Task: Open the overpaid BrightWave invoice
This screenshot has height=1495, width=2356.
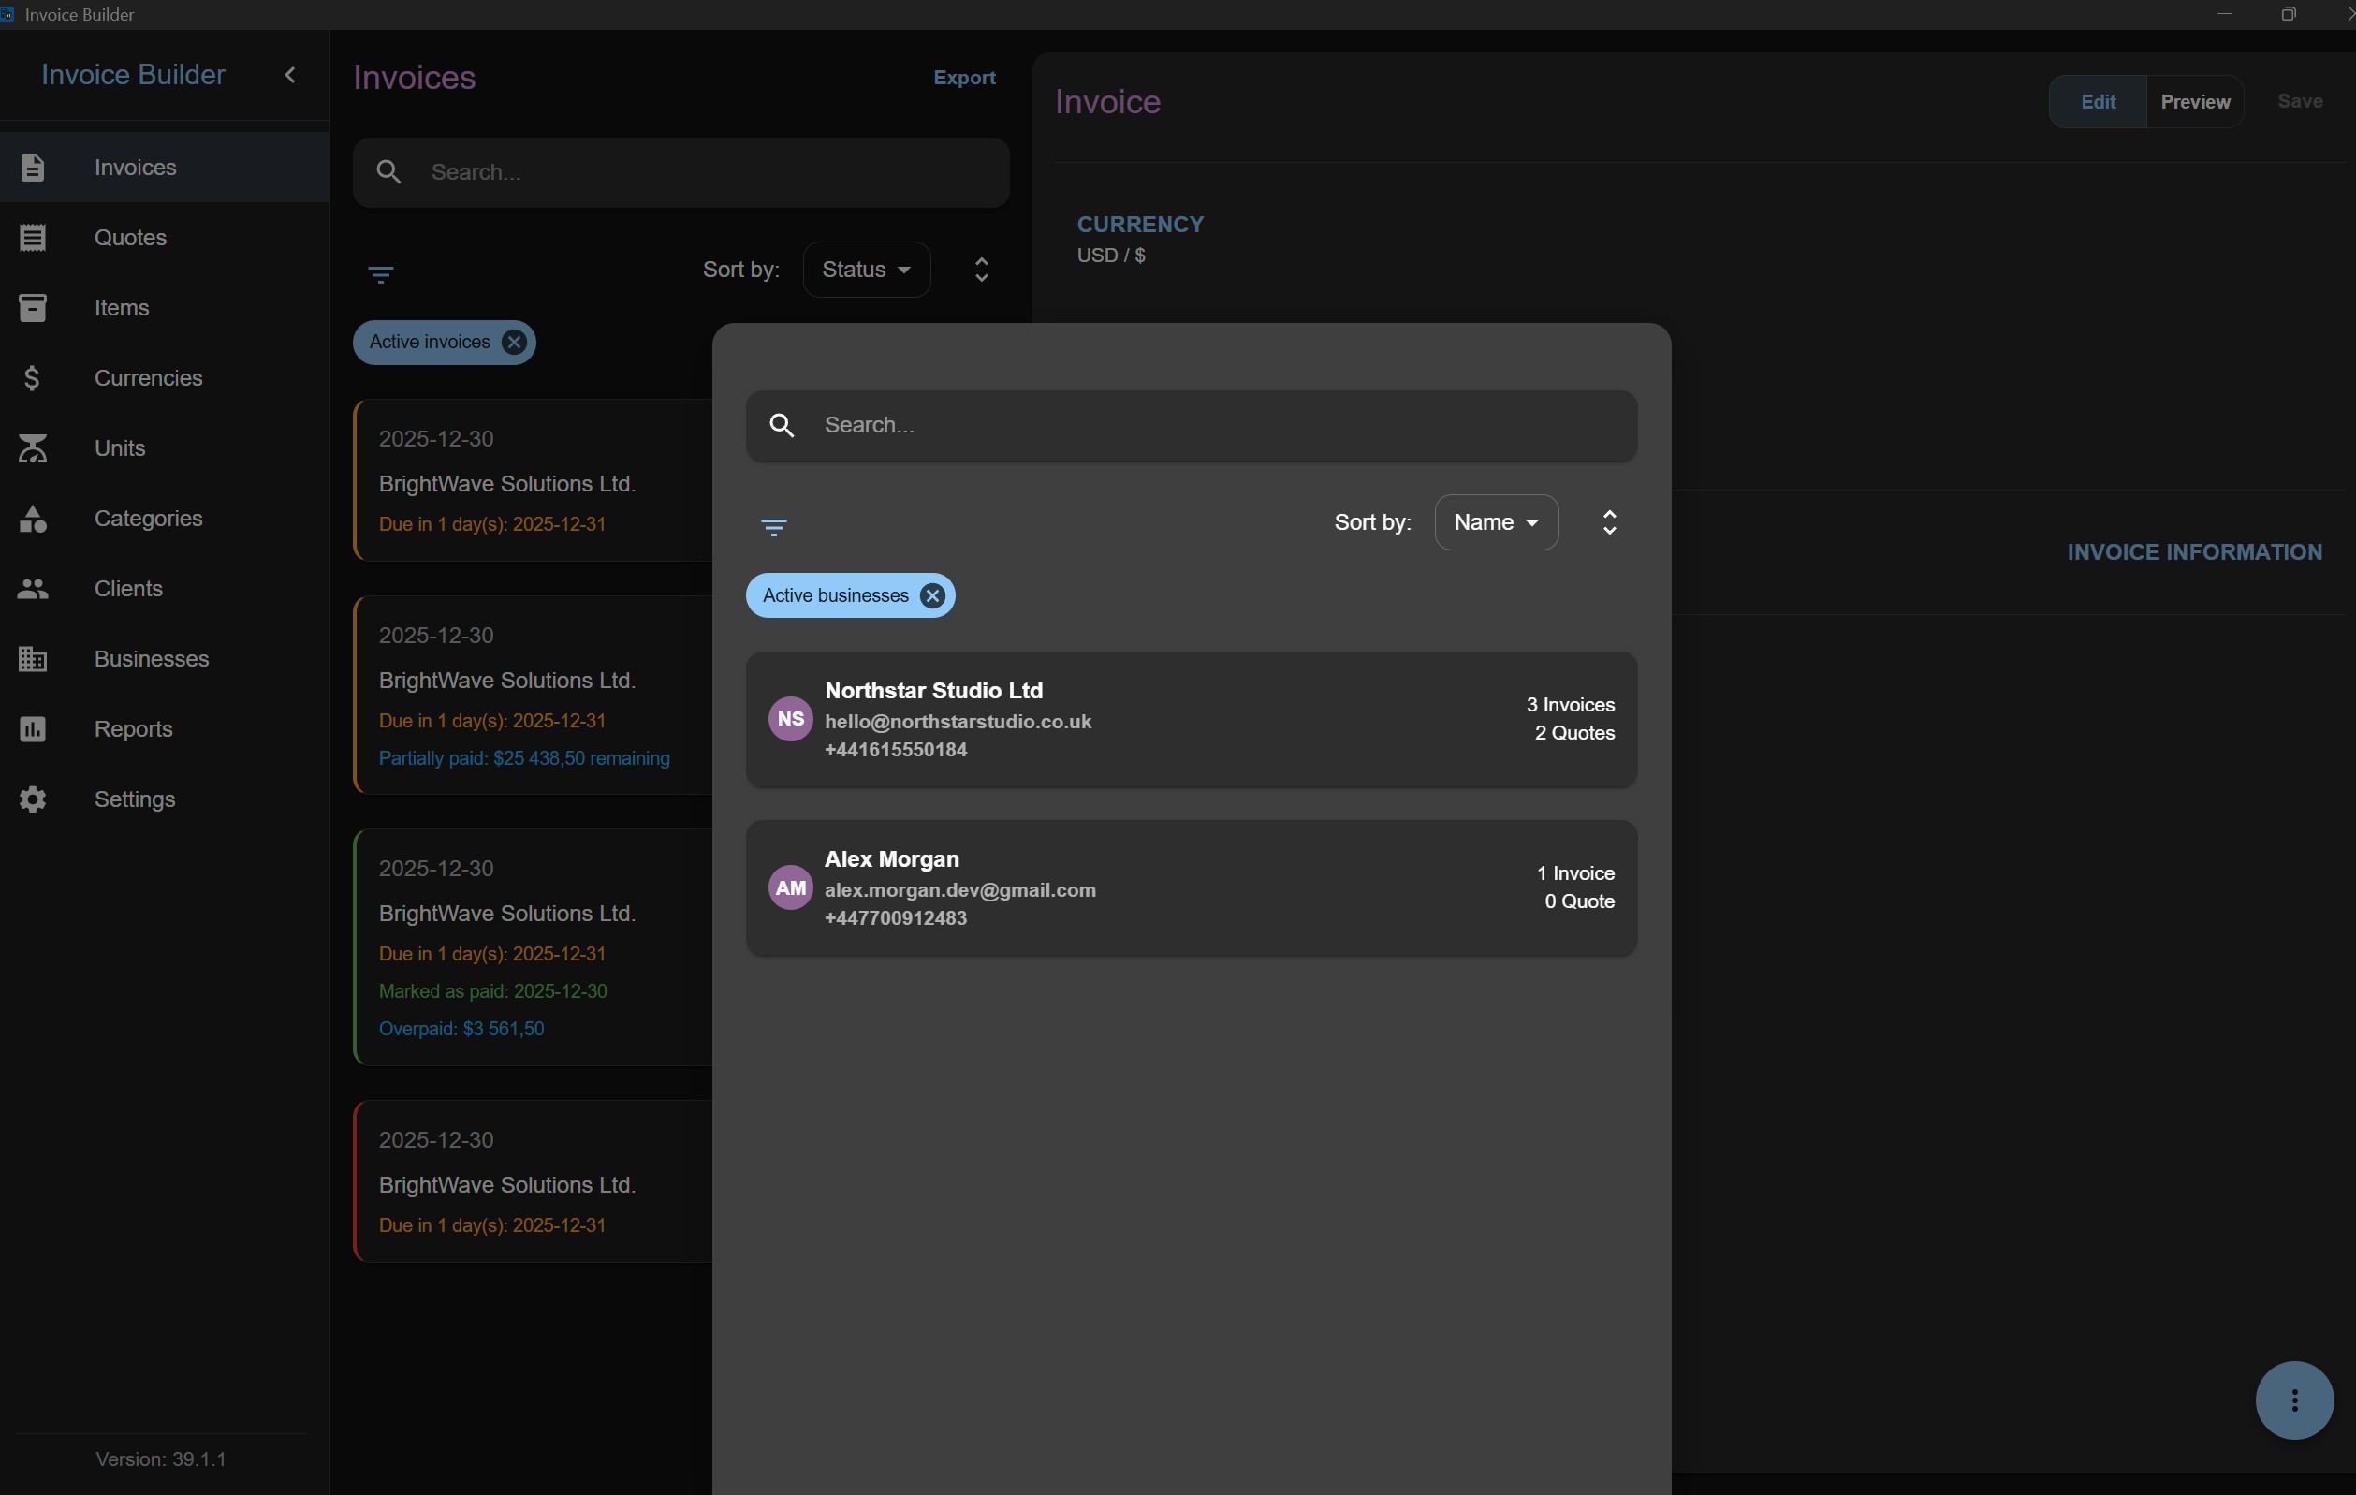Action: tap(534, 948)
